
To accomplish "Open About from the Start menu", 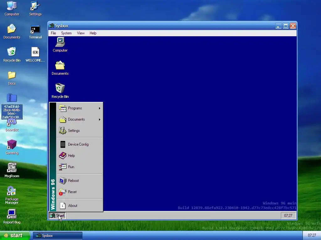I will pyautogui.click(x=80, y=206).
